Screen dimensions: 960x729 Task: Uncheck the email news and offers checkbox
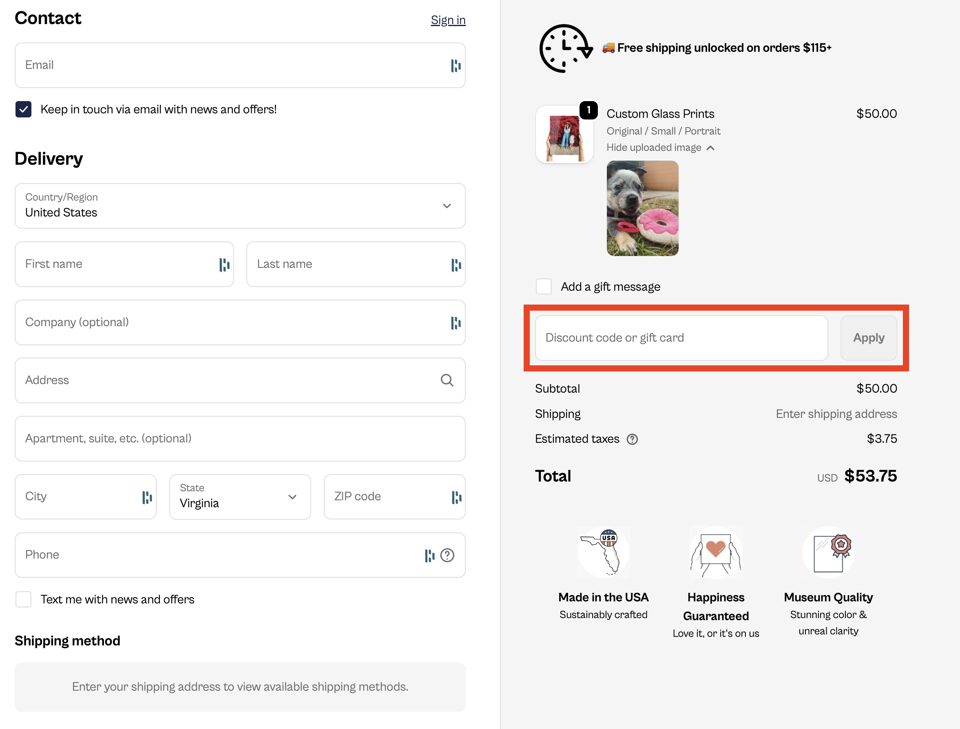pyautogui.click(x=23, y=109)
